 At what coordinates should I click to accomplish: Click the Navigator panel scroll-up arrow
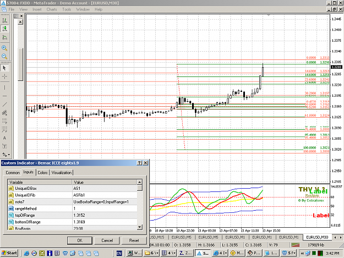pyautogui.click(x=20, y=22)
